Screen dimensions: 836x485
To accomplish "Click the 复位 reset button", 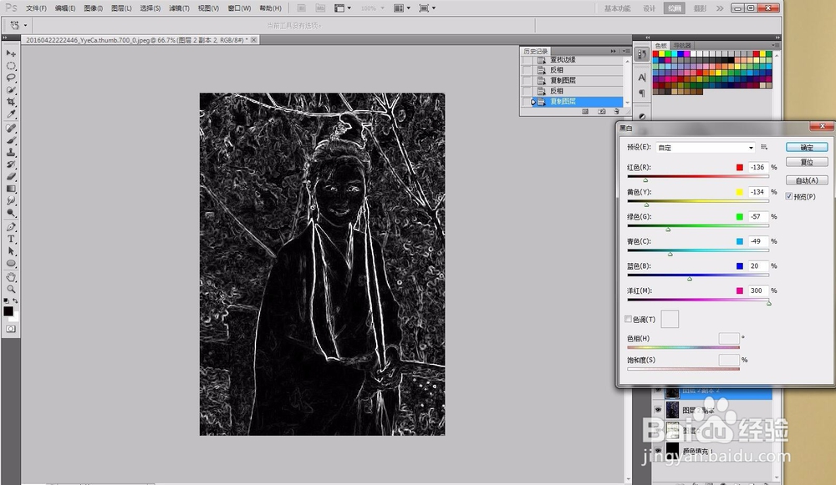I will pyautogui.click(x=807, y=162).
